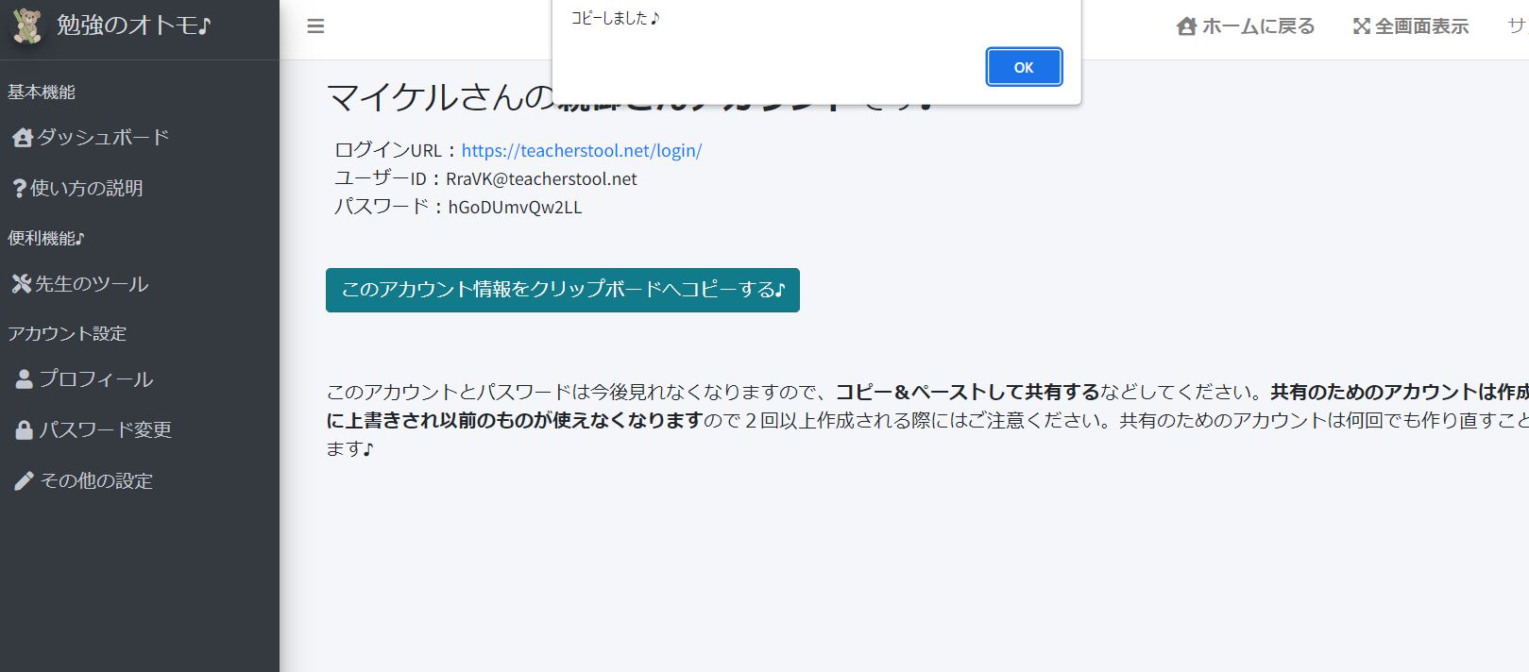Click the 基本機能 section heading
This screenshot has height=672, width=1529.
42,92
